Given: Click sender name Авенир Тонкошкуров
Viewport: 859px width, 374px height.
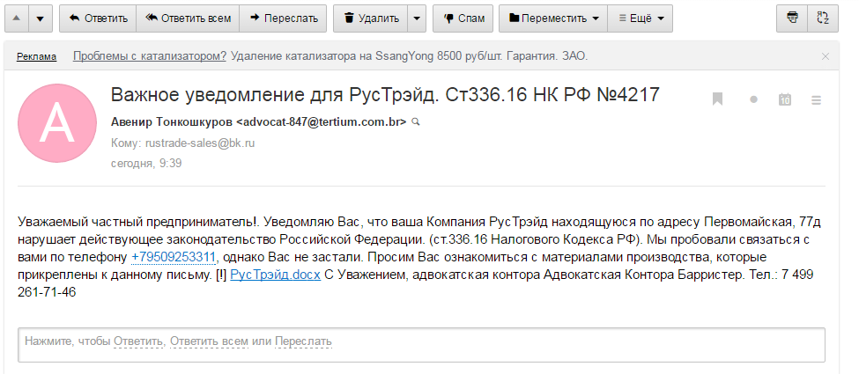Looking at the screenshot, I should (x=172, y=122).
